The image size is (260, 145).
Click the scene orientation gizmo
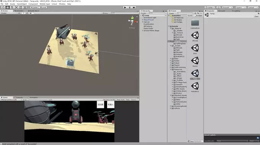[132, 21]
